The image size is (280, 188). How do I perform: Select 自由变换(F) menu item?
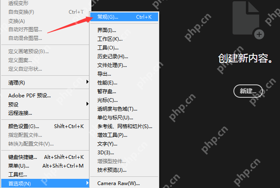click(45, 12)
